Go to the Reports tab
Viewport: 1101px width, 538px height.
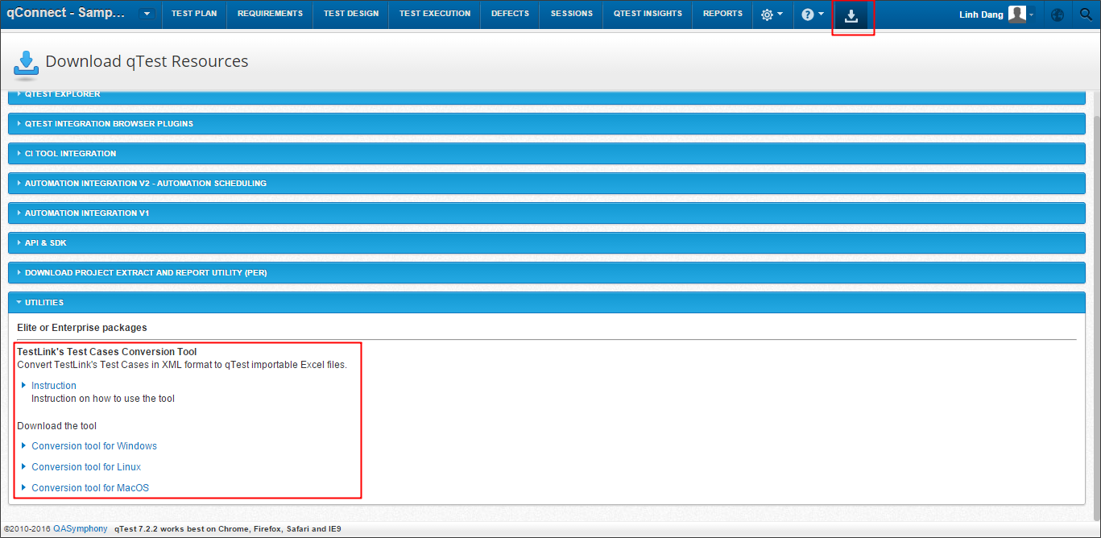(722, 14)
